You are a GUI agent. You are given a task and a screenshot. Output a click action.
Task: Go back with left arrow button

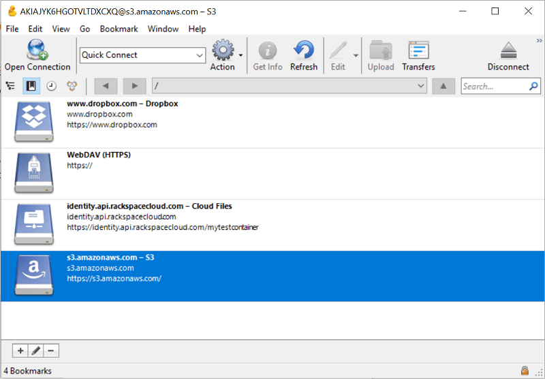click(106, 86)
